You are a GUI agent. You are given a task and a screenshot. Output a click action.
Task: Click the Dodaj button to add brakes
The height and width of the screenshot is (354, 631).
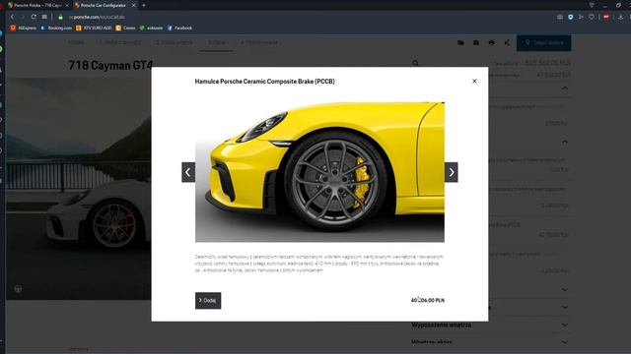pos(208,300)
